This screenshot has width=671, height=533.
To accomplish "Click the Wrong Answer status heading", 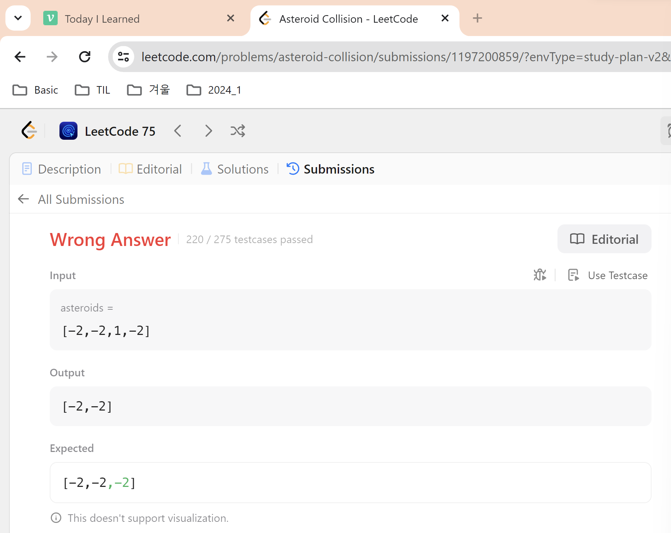I will pyautogui.click(x=110, y=239).
